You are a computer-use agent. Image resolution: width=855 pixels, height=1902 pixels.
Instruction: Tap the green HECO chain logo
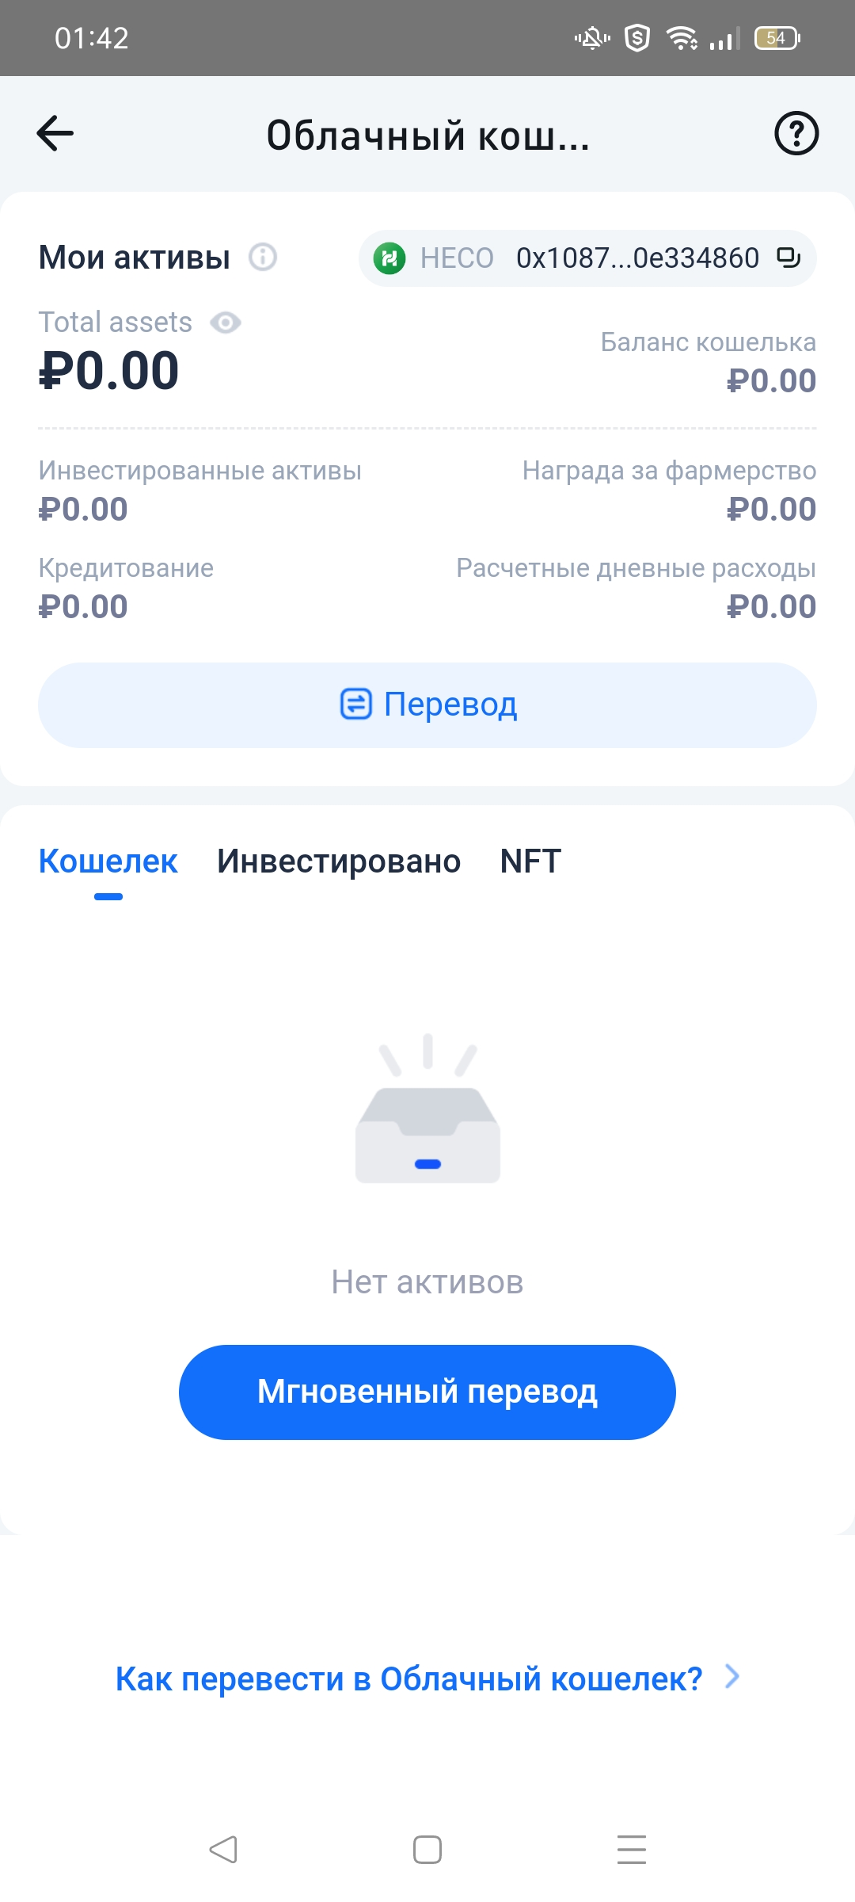(389, 258)
